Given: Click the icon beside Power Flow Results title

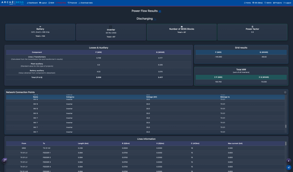Looking at the screenshot, I should point(160,11).
